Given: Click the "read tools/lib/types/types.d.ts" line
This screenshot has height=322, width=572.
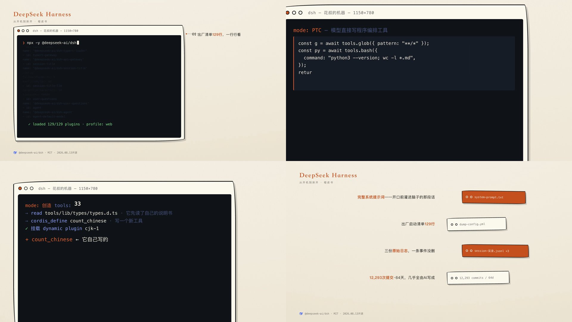Looking at the screenshot, I should [x=74, y=213].
